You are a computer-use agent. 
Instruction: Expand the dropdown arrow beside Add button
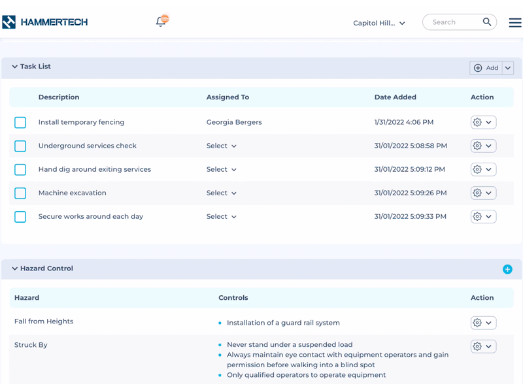coord(508,68)
